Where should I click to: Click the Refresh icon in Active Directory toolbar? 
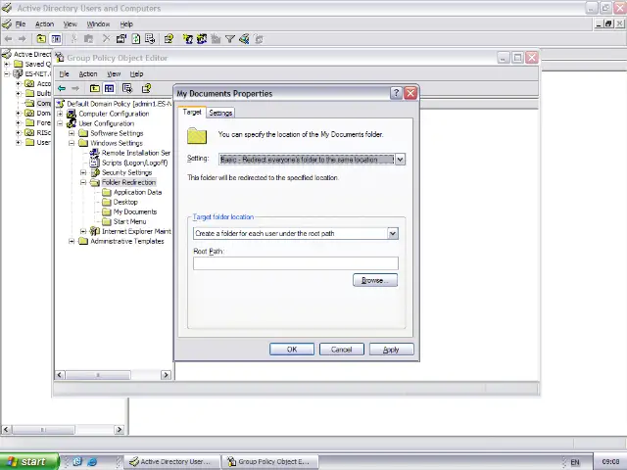[136, 39]
